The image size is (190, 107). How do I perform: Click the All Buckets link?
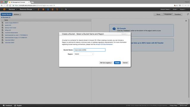(6, 18)
